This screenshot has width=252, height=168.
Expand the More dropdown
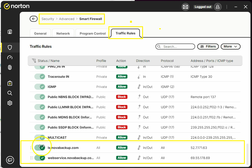tap(230, 46)
